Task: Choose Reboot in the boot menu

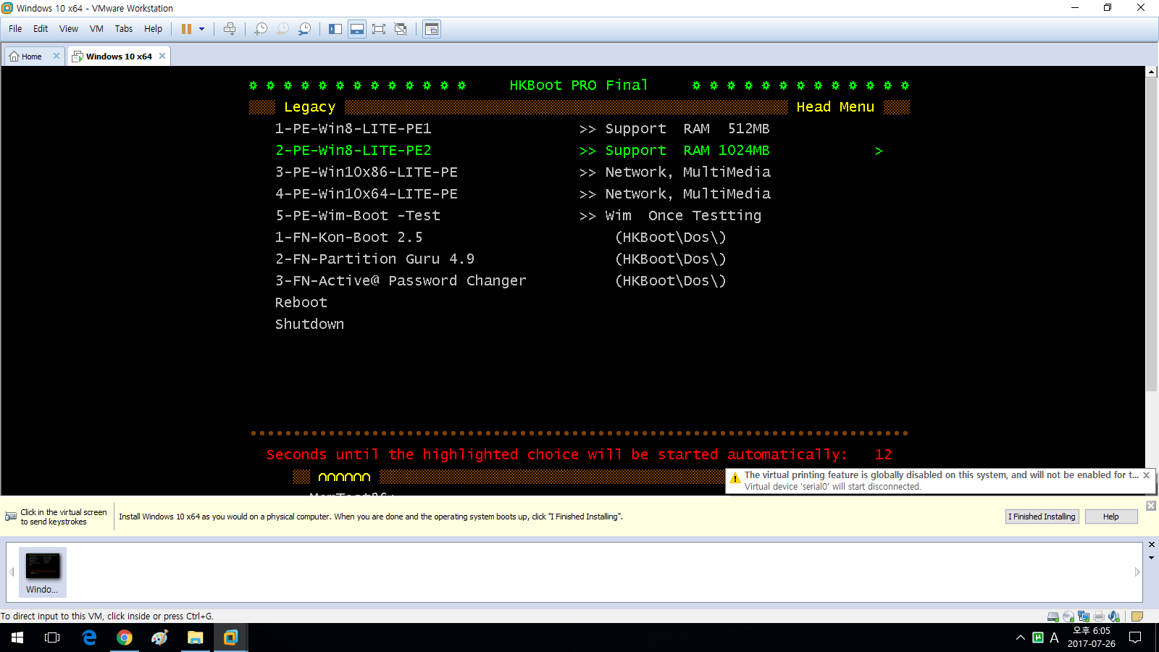Action: click(x=301, y=303)
